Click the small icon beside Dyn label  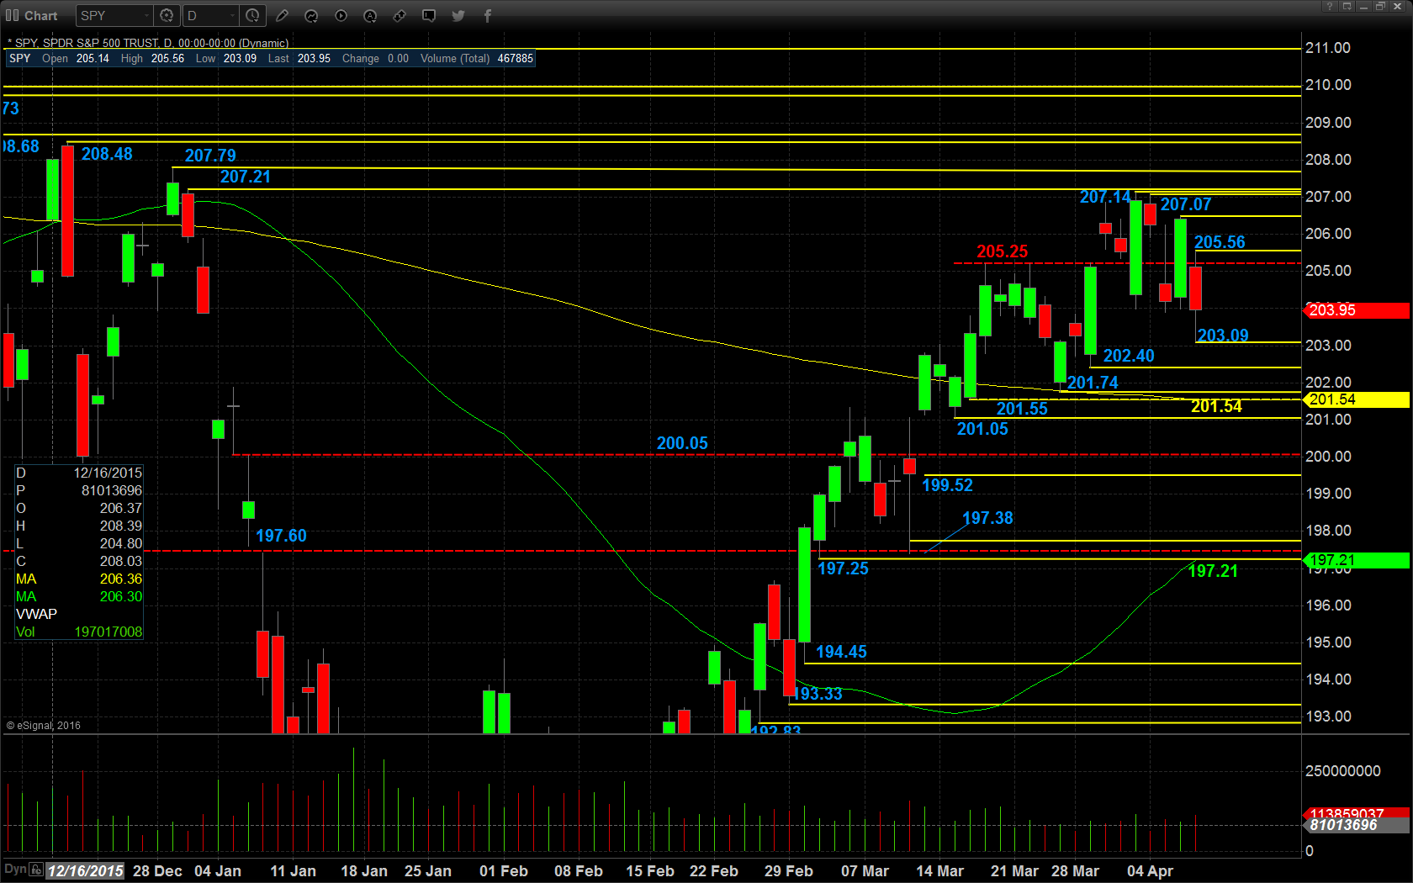pos(36,870)
